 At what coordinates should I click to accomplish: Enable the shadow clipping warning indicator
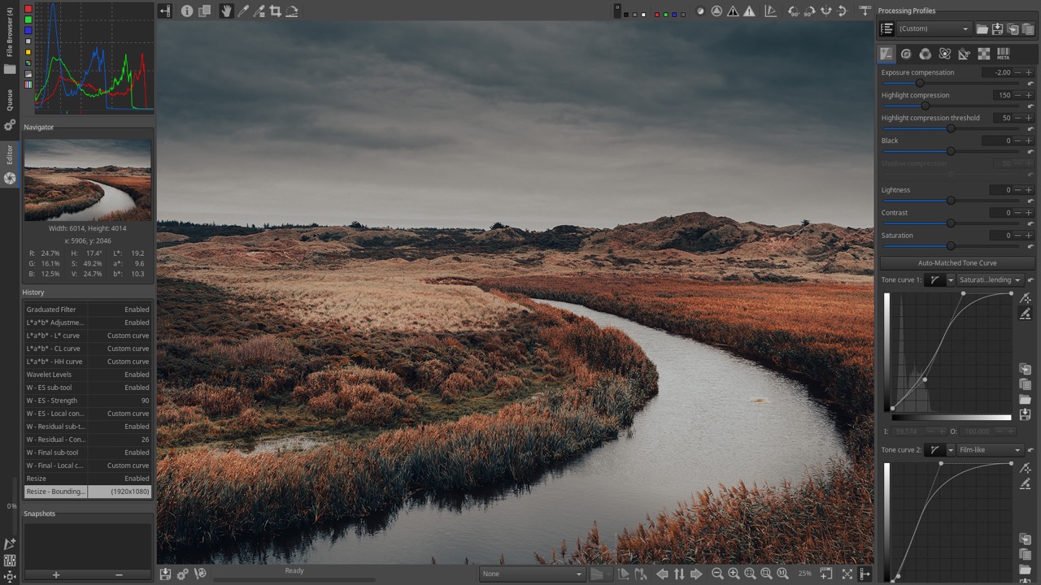[x=731, y=11]
